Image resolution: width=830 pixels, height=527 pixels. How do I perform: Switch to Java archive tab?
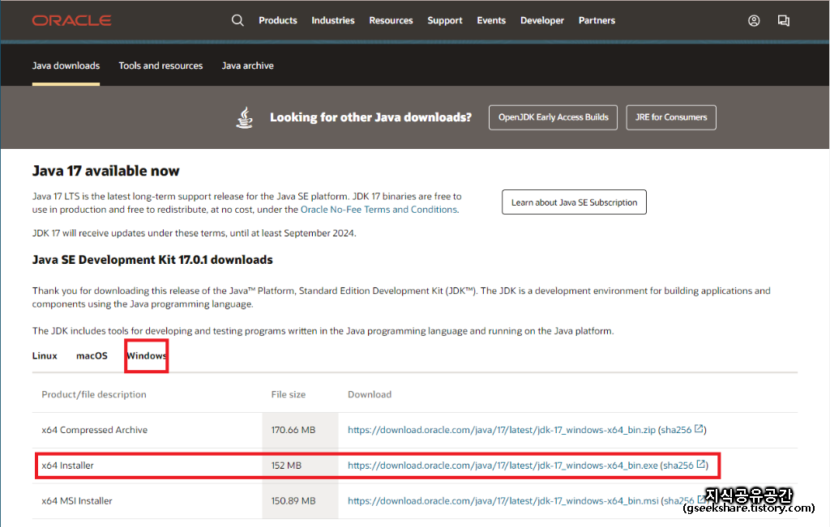248,66
